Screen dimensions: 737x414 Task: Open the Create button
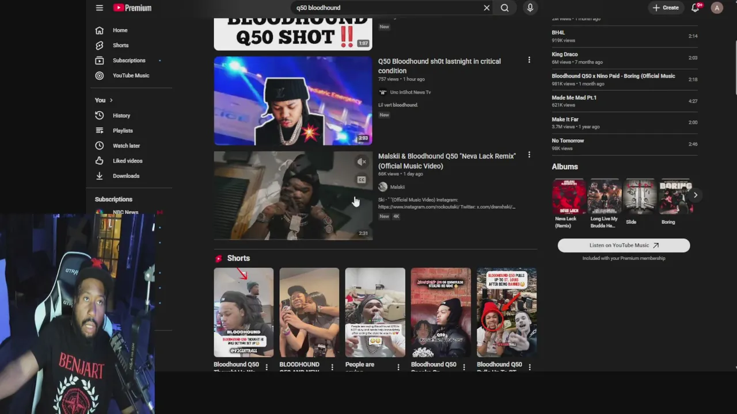point(666,7)
